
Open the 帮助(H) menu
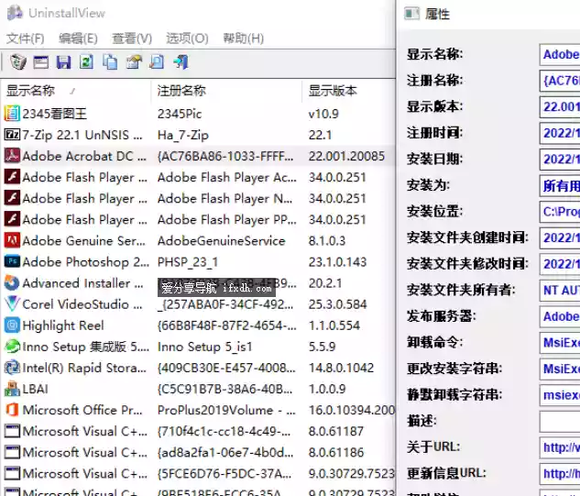(243, 39)
